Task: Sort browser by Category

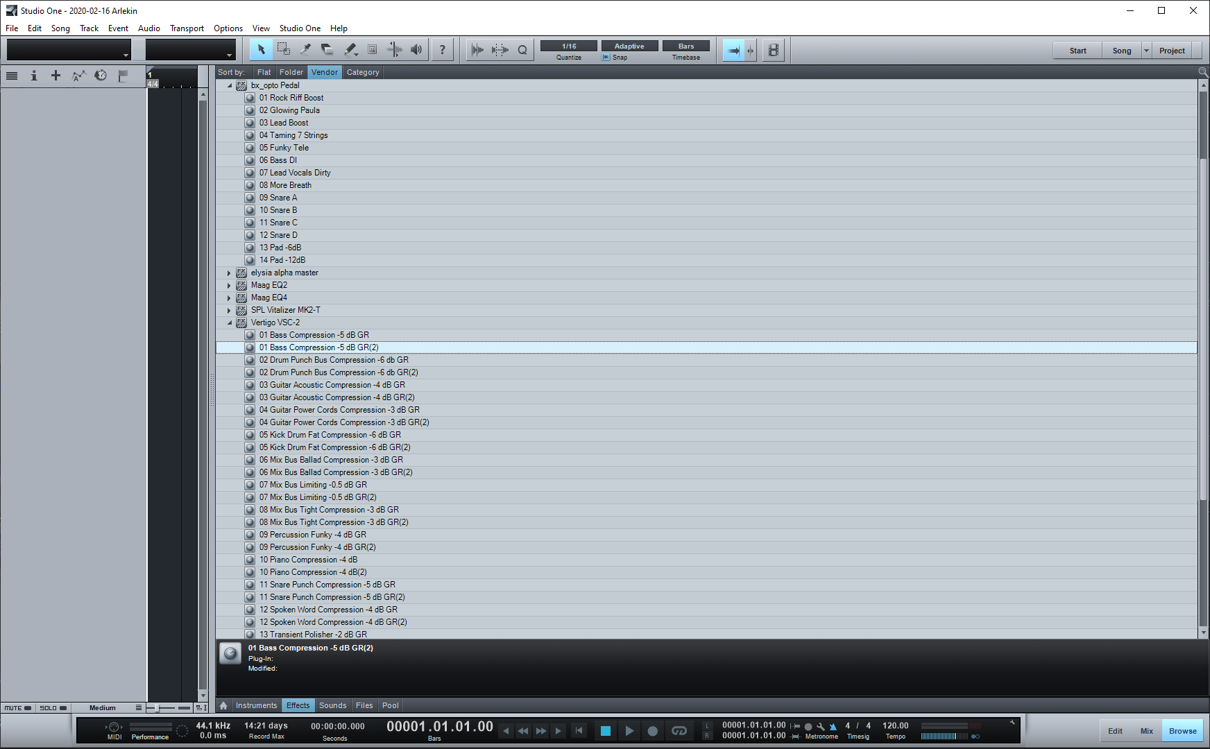Action: [363, 72]
